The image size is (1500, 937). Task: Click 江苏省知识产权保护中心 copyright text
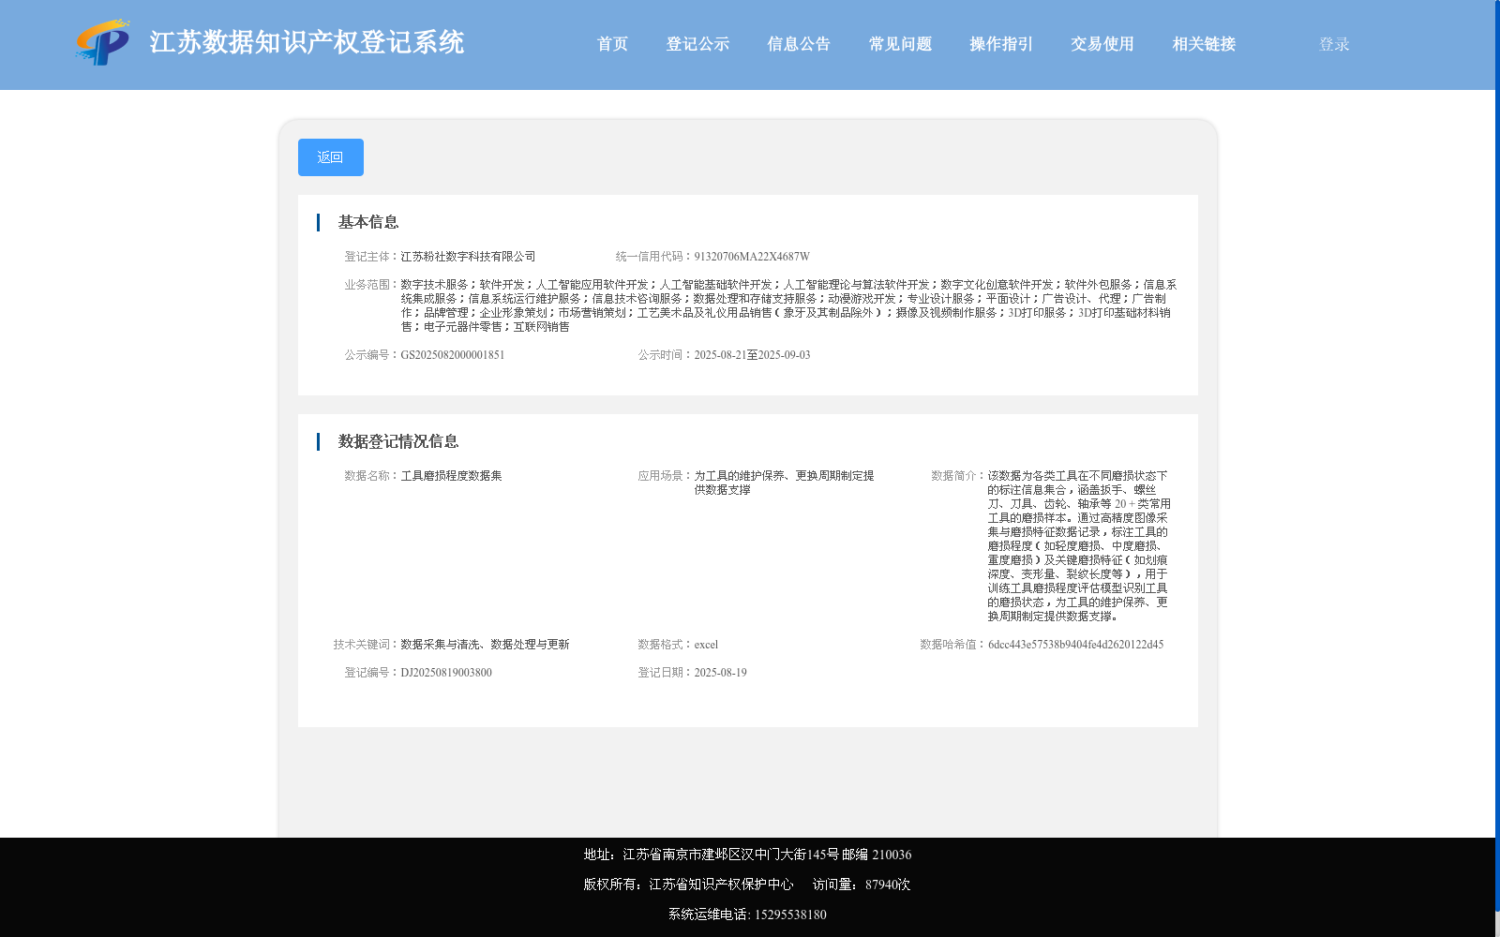pos(721,885)
